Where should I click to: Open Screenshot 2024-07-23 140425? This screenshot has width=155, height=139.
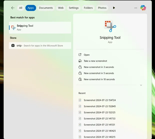[100, 131]
